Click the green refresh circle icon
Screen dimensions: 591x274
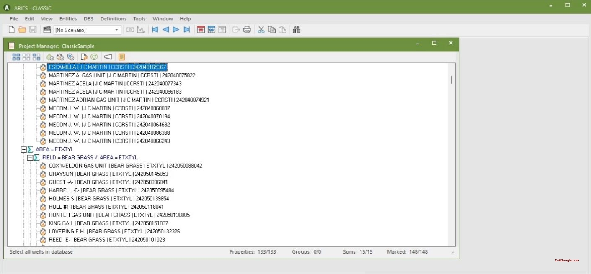[x=94, y=57]
